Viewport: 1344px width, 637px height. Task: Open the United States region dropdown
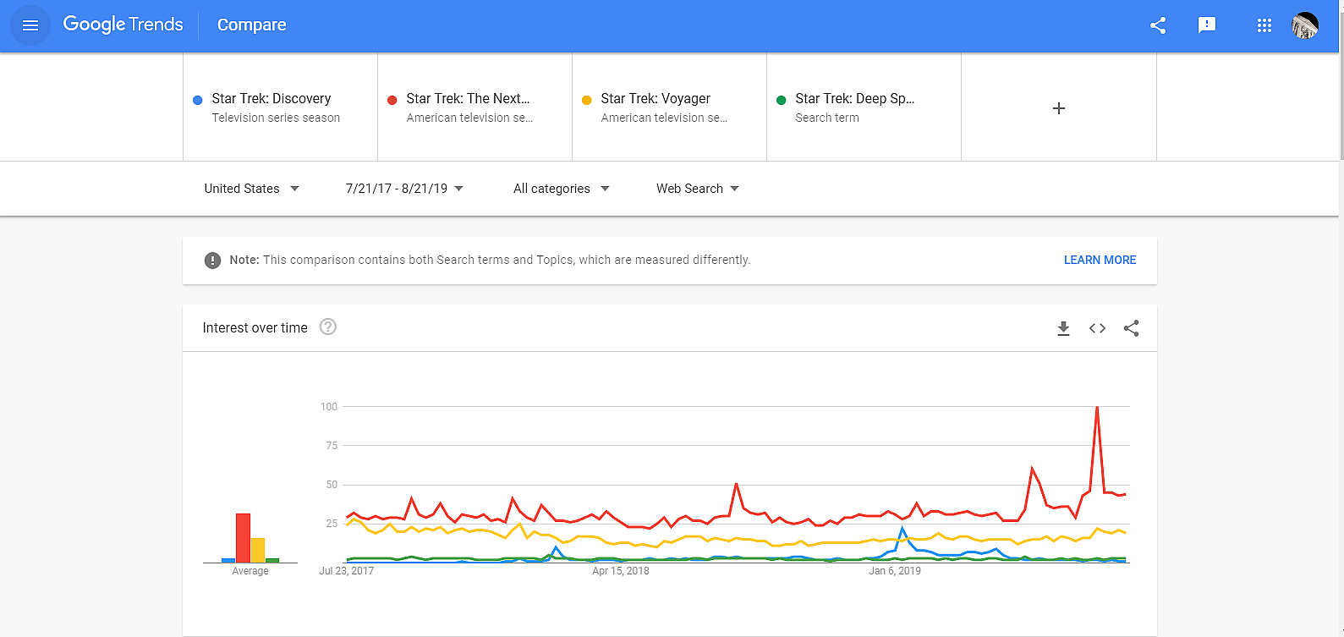(x=251, y=189)
